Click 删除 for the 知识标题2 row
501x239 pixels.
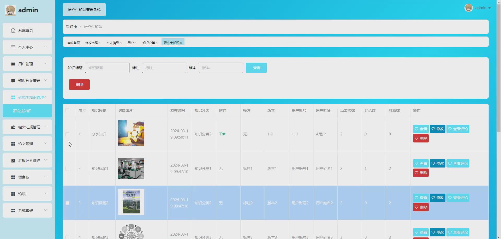[421, 207]
